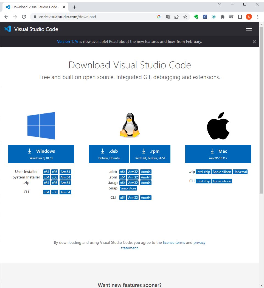Dismiss the Version 1.76 announcement banner

254,42
